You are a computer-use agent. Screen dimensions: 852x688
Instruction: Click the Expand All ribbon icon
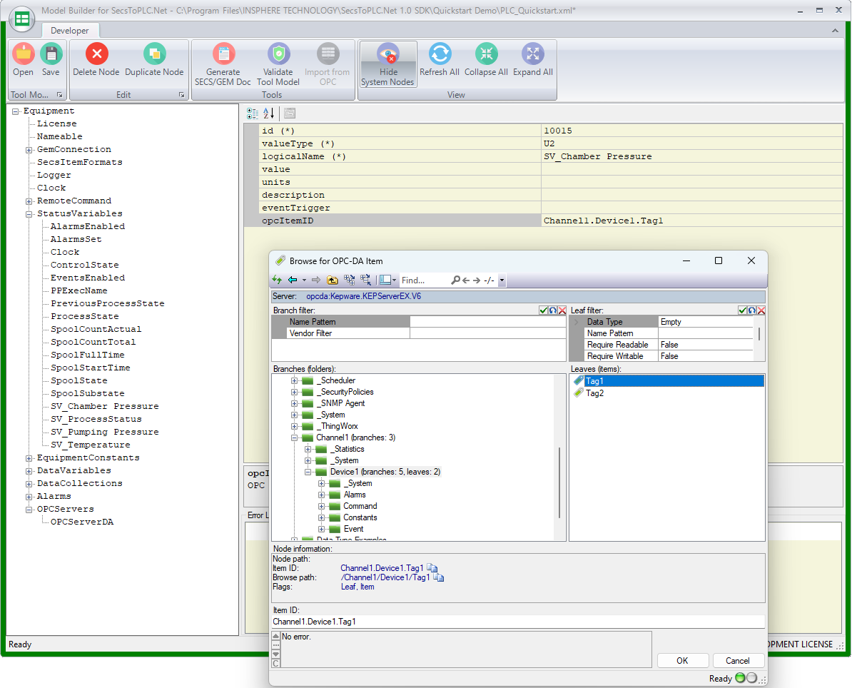click(532, 54)
